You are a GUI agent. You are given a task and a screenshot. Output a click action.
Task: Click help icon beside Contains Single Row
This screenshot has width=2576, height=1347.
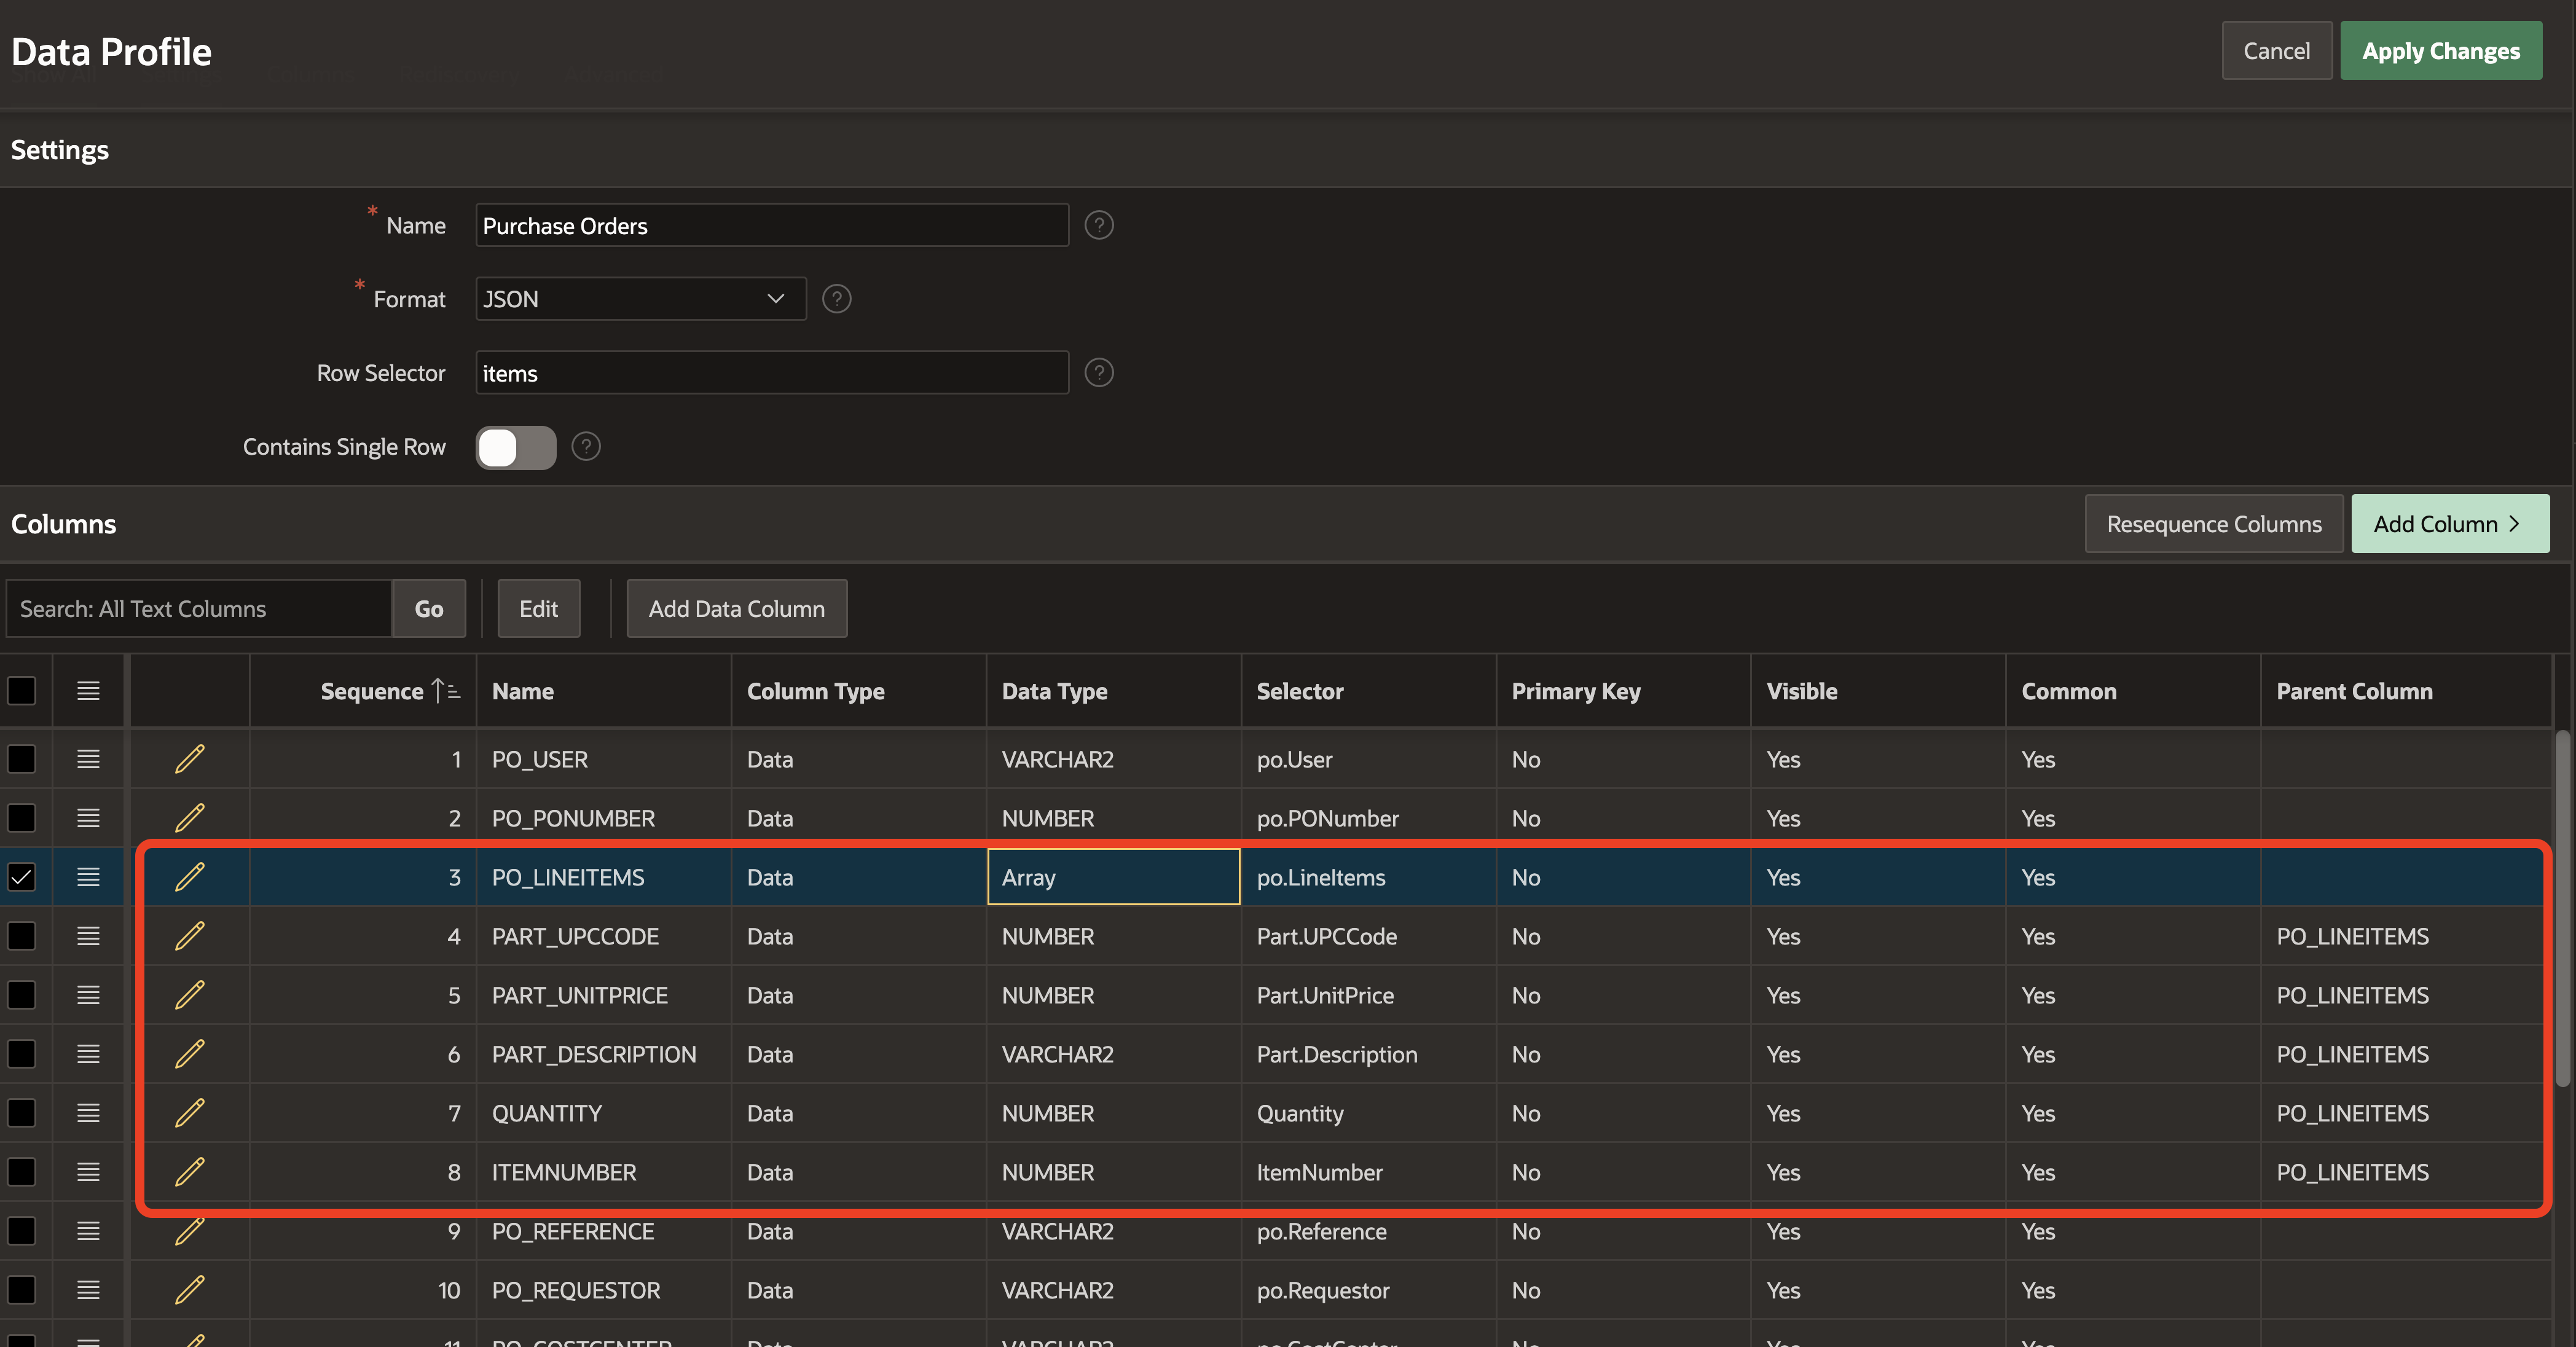pos(586,447)
